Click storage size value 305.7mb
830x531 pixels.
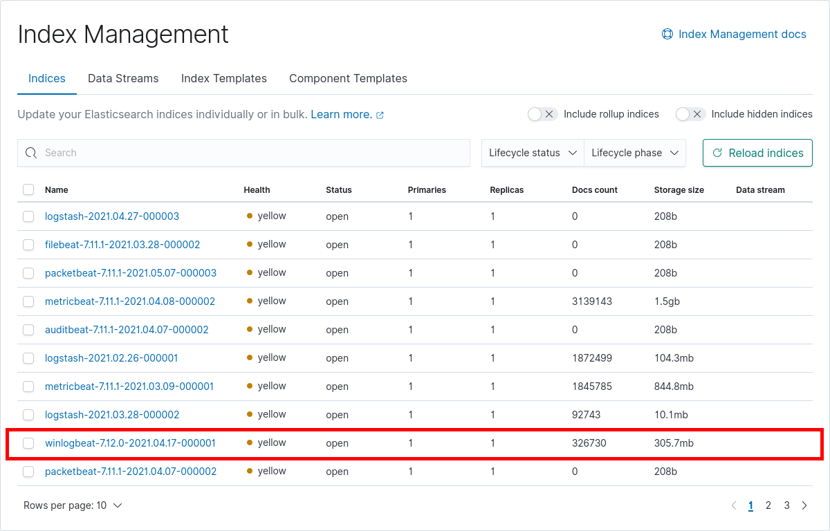[x=674, y=443]
